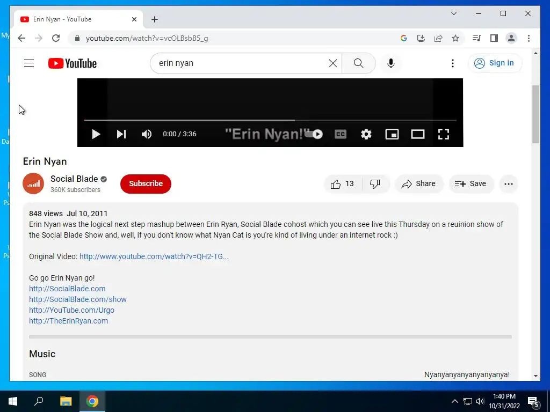Toggle closed captions on the player
Image resolution: width=550 pixels, height=412 pixels.
(340, 134)
